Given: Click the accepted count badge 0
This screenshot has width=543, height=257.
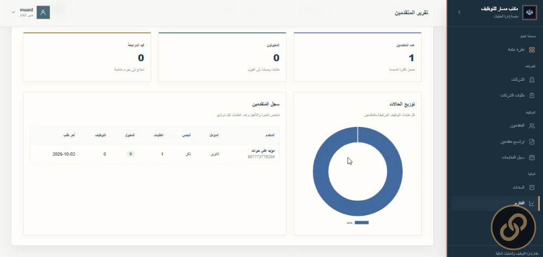Looking at the screenshot, I should click(130, 154).
